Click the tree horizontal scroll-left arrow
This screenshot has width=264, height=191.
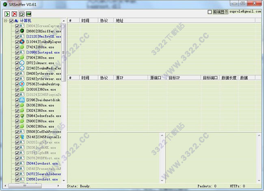5,186
